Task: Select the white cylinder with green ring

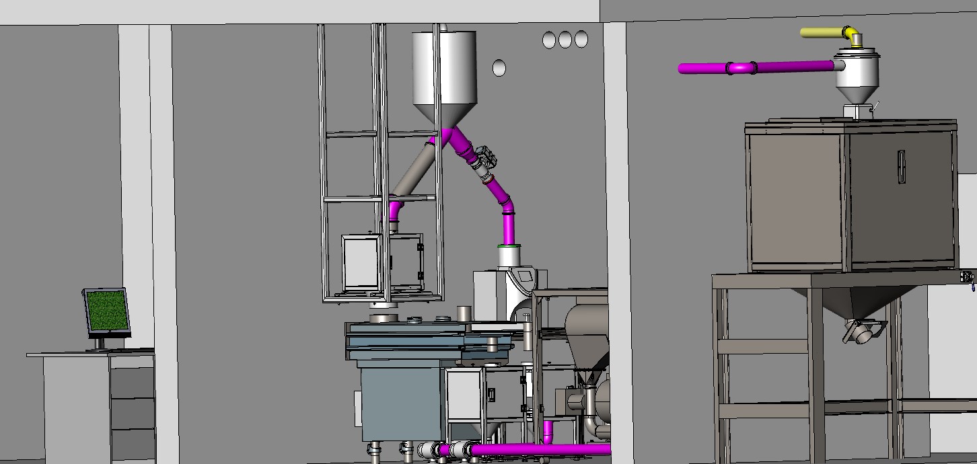Action: (x=509, y=256)
